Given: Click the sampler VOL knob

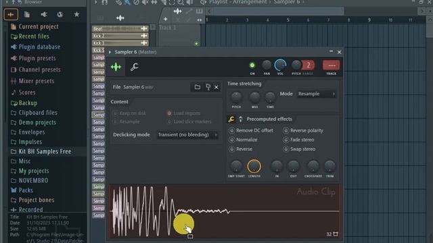Looking at the screenshot, I should pos(280,65).
